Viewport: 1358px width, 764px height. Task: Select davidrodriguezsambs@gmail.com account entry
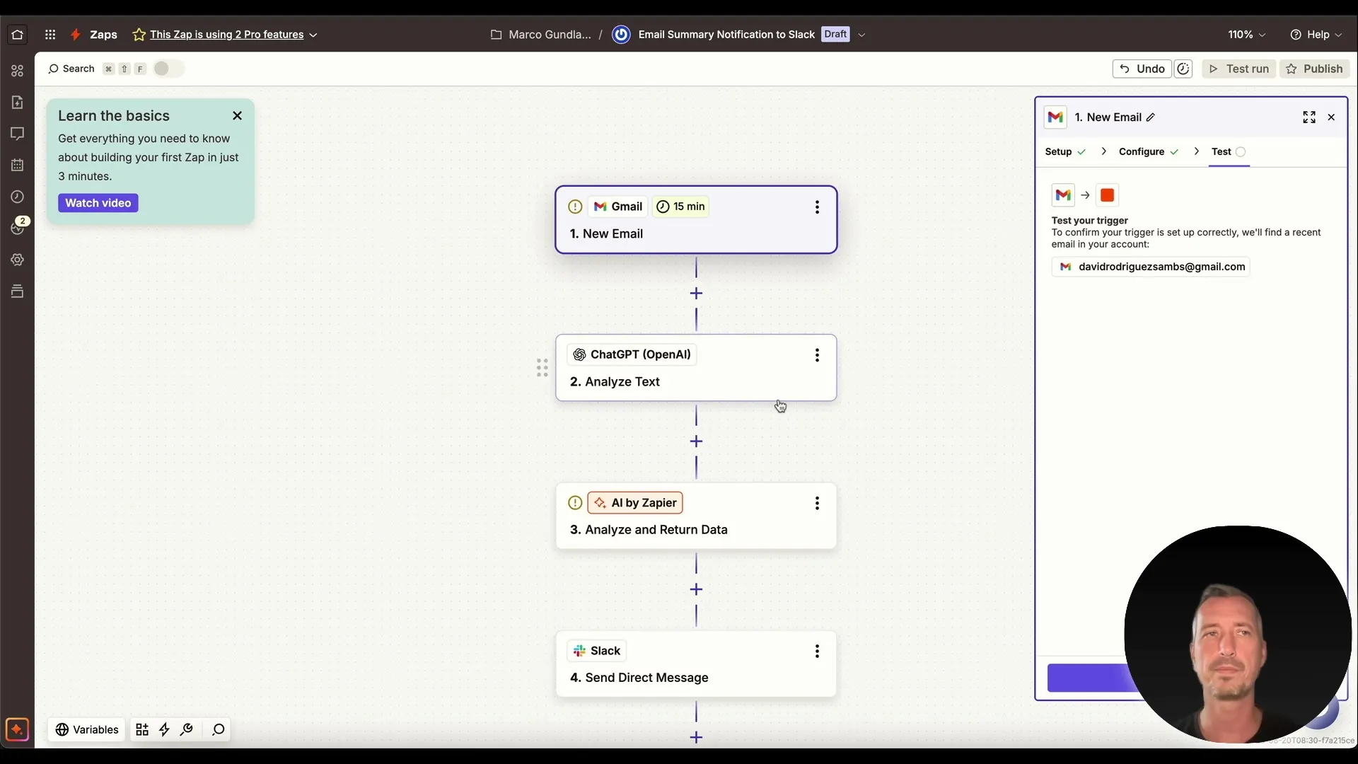[x=1151, y=267]
